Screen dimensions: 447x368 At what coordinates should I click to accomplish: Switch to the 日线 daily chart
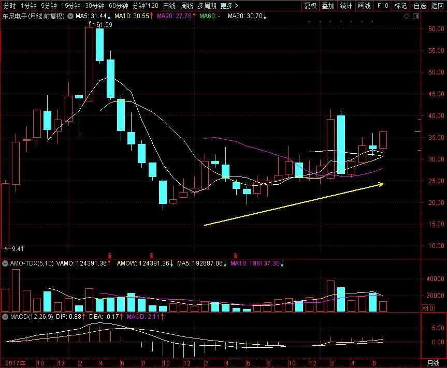[169, 6]
